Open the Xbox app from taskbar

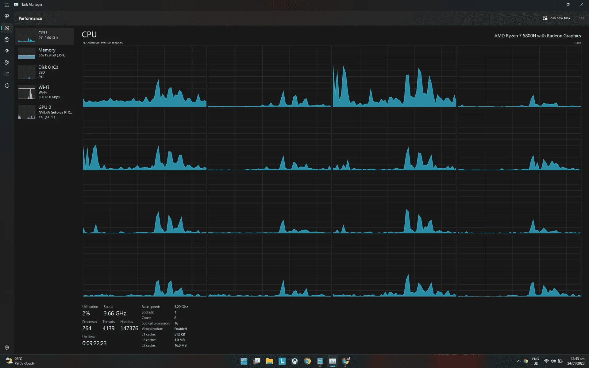(x=294, y=361)
